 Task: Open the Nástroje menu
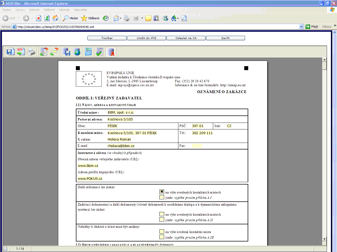pyautogui.click(x=64, y=10)
